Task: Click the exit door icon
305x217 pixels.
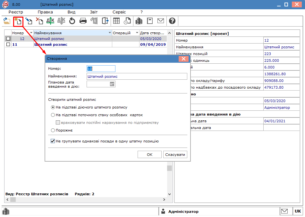Action: [x=105, y=21]
